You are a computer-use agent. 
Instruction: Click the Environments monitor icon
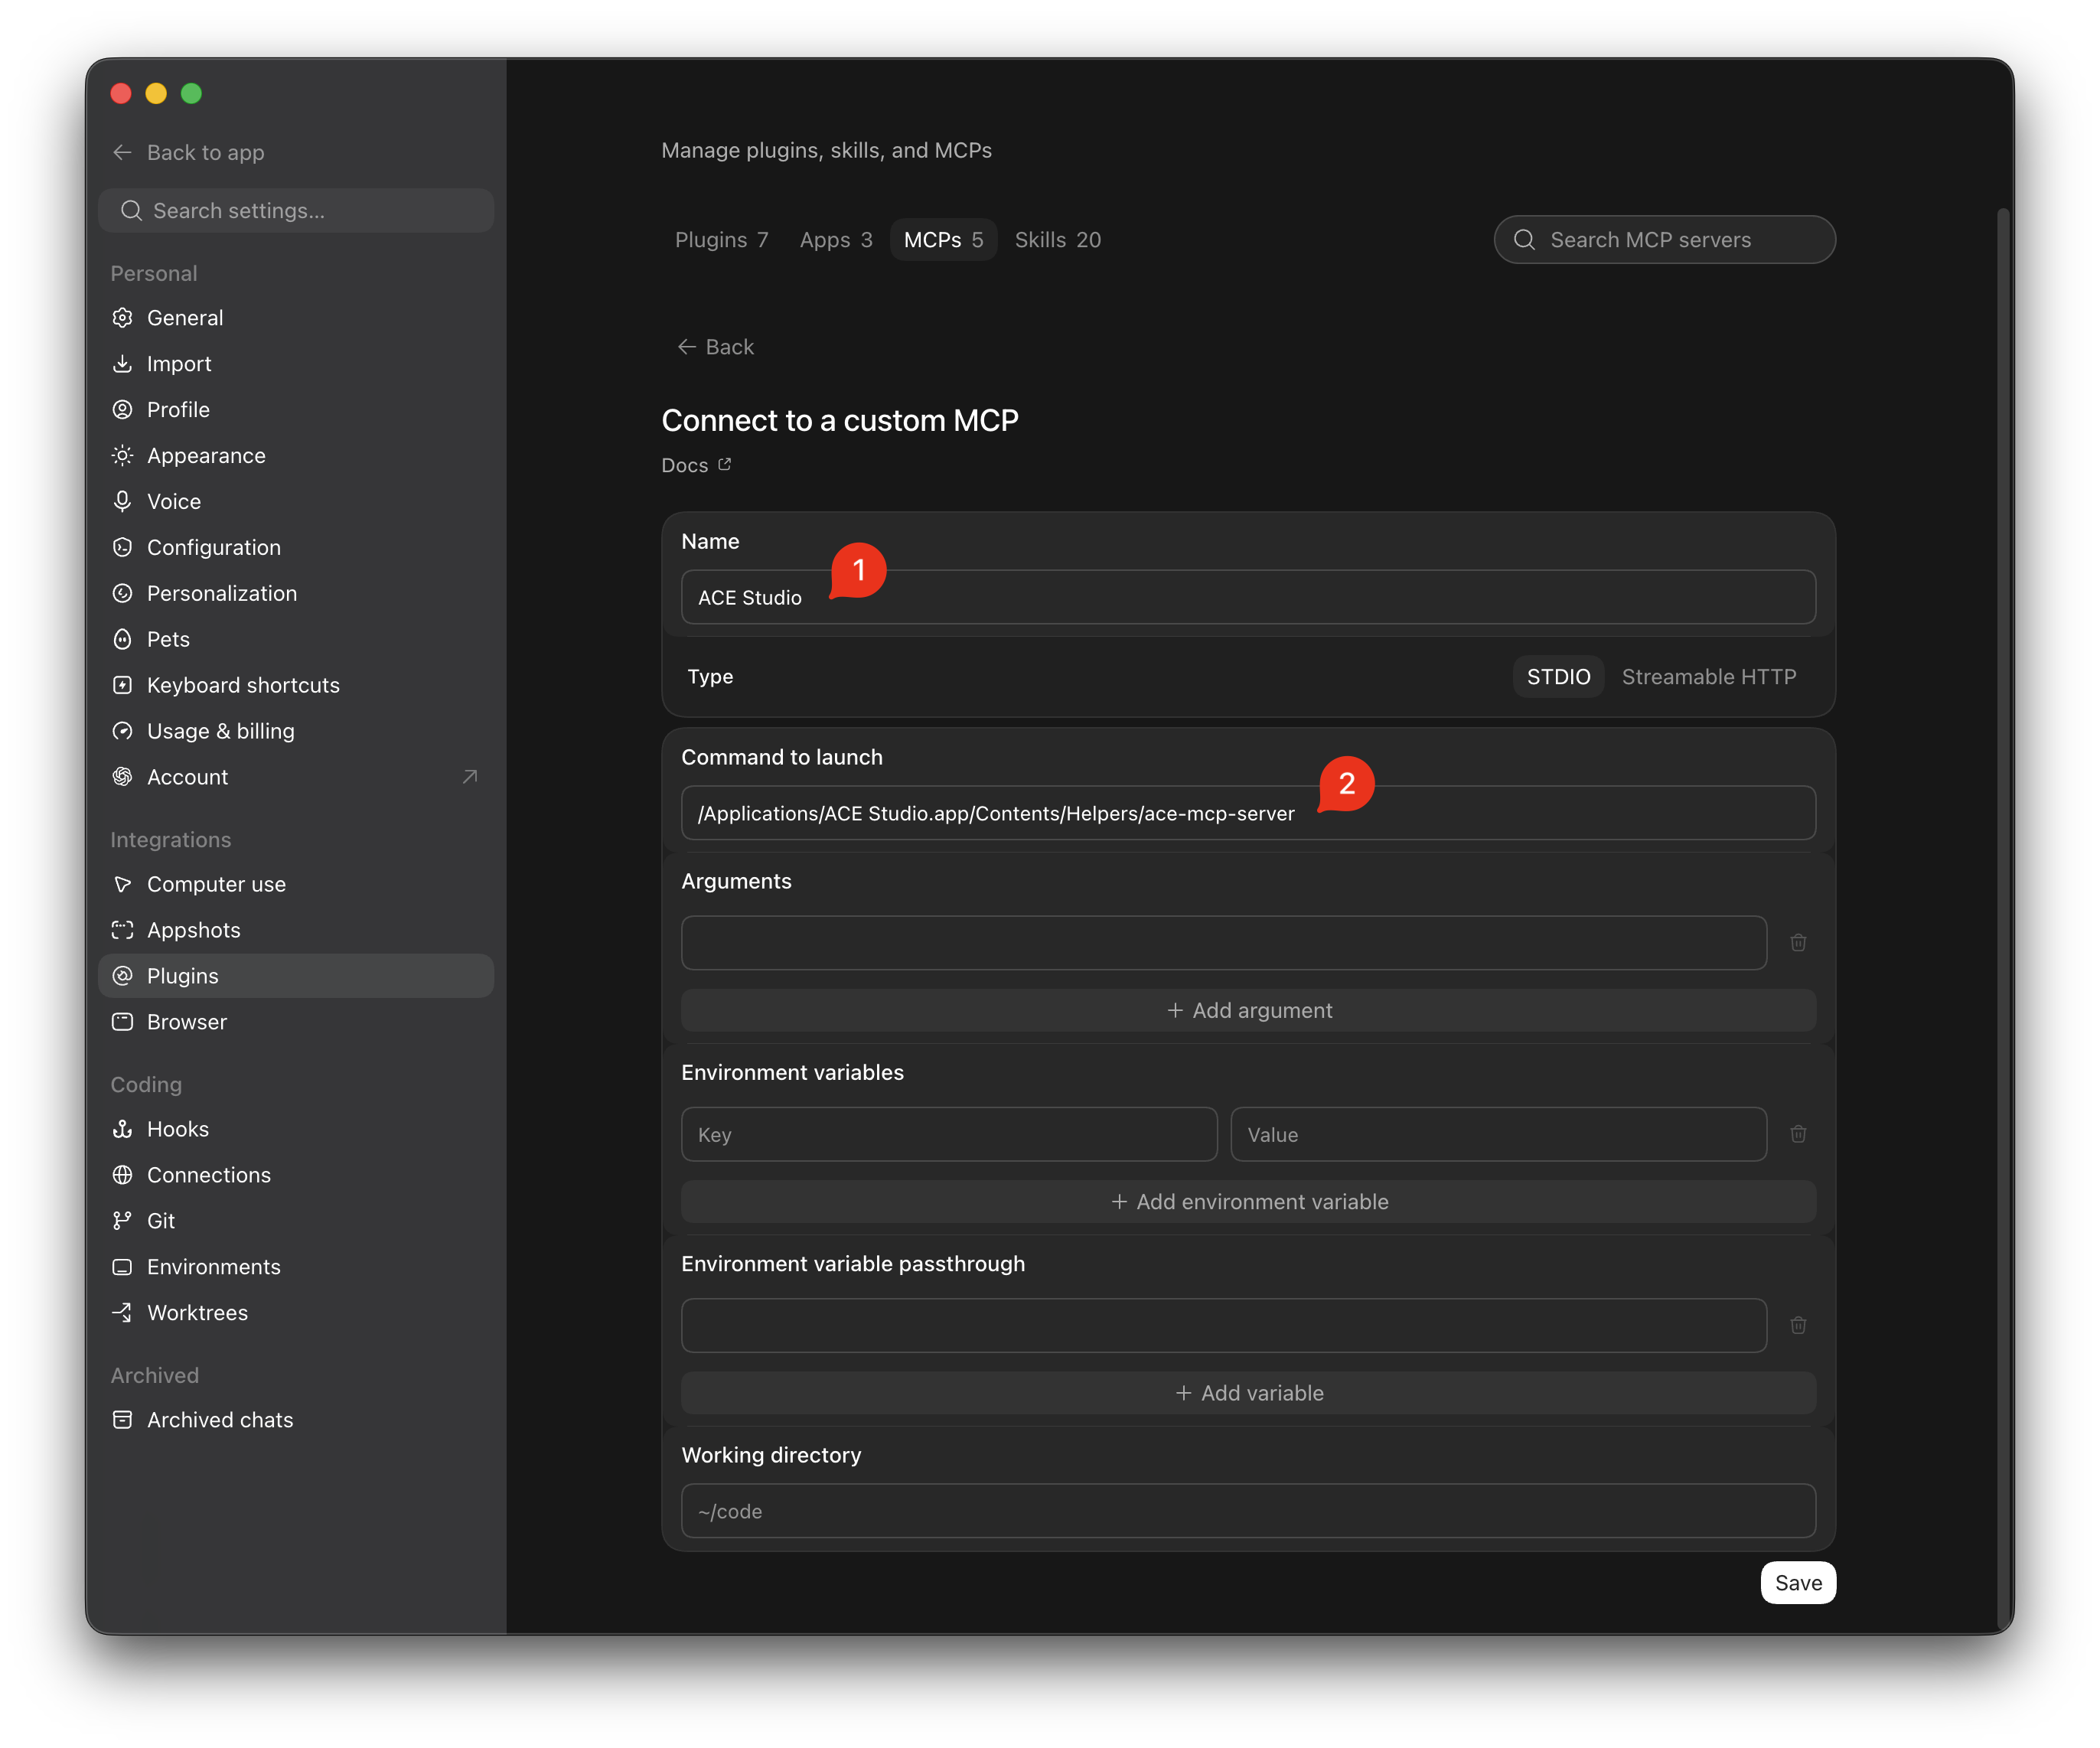[122, 1268]
